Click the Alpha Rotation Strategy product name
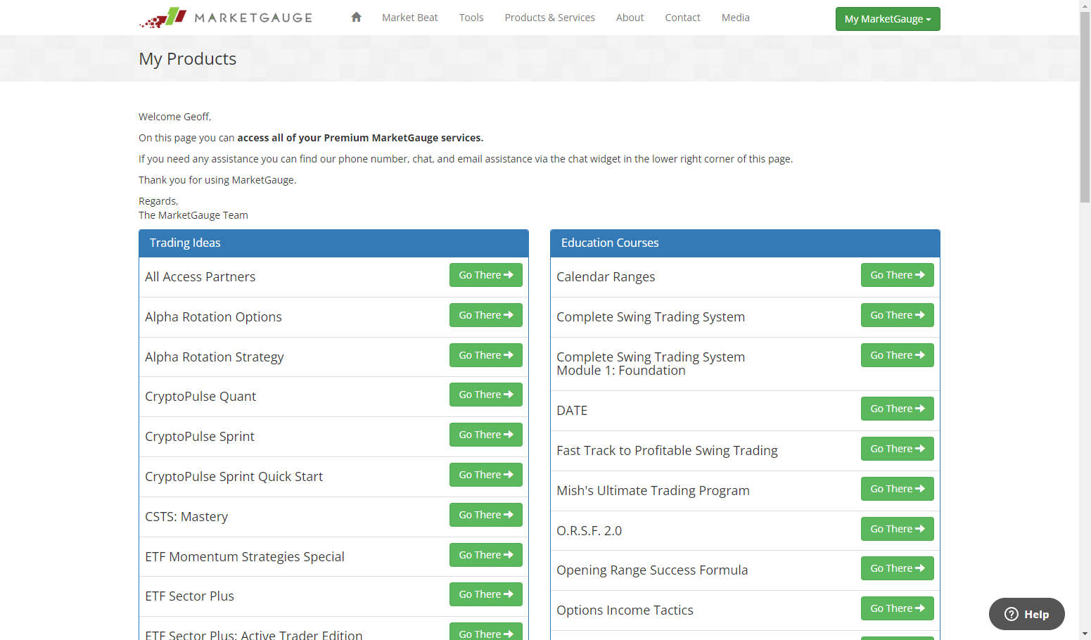 point(215,357)
